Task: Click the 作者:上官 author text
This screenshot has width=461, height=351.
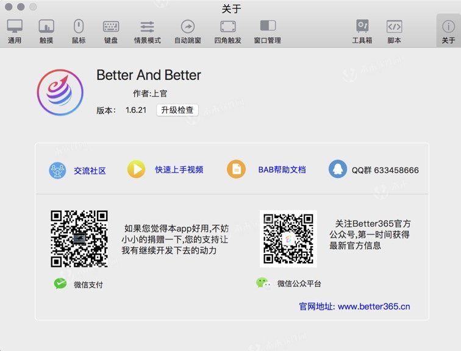Action: point(150,93)
